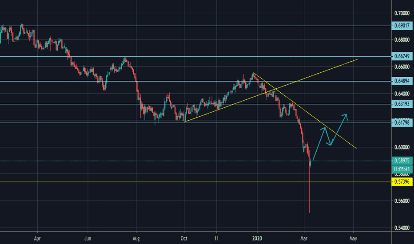Click the 0.70000 axis value
This screenshot has height=244, width=414.
[402, 13]
